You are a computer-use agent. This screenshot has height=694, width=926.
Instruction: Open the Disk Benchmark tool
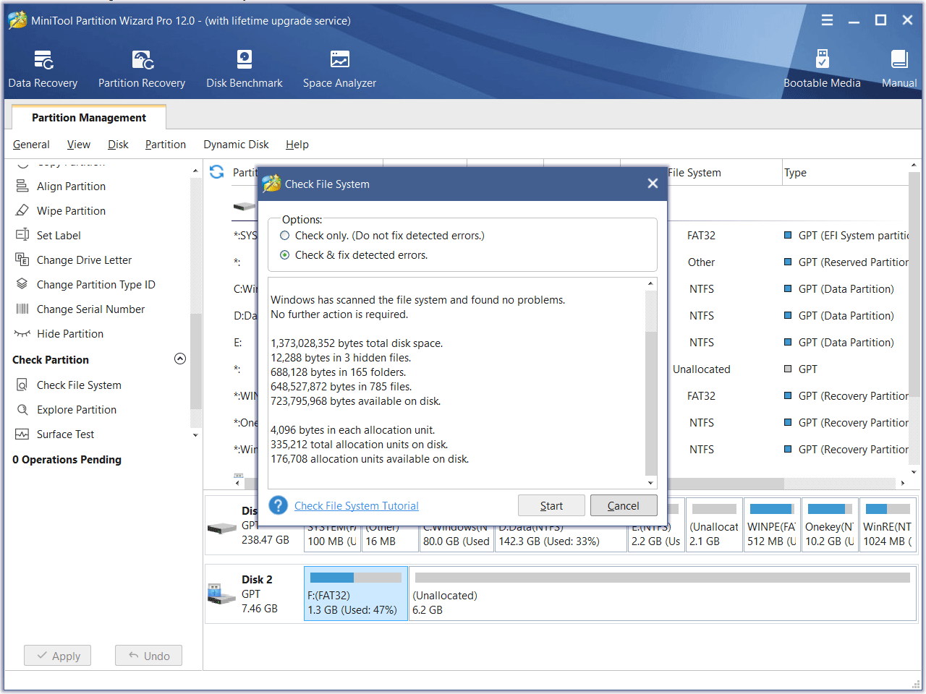[x=244, y=69]
